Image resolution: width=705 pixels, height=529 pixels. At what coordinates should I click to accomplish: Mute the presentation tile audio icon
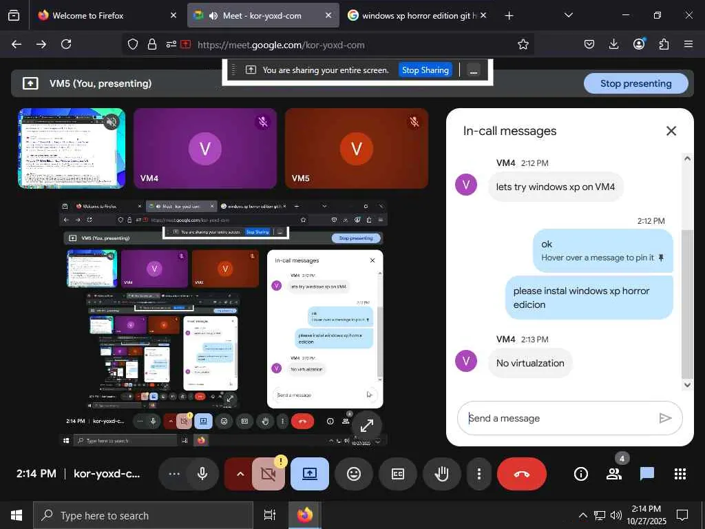[x=112, y=121]
